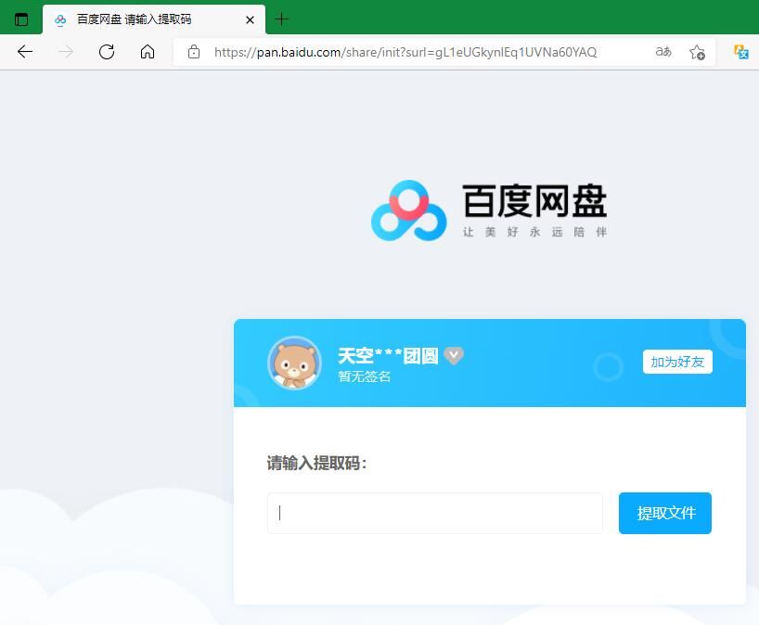Open the read aloud / immersive reader icon
Image resolution: width=759 pixels, height=625 pixels.
pyautogui.click(x=663, y=51)
